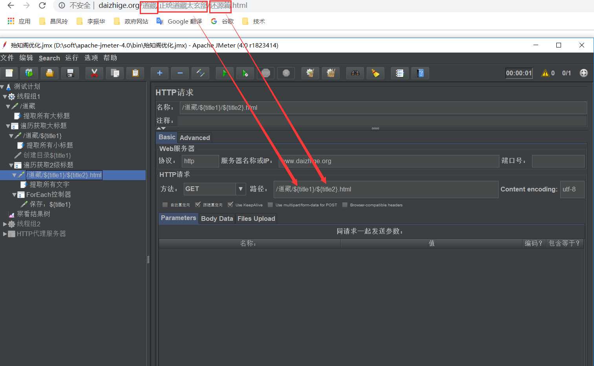Click the browser Reload icon

[x=42, y=5]
